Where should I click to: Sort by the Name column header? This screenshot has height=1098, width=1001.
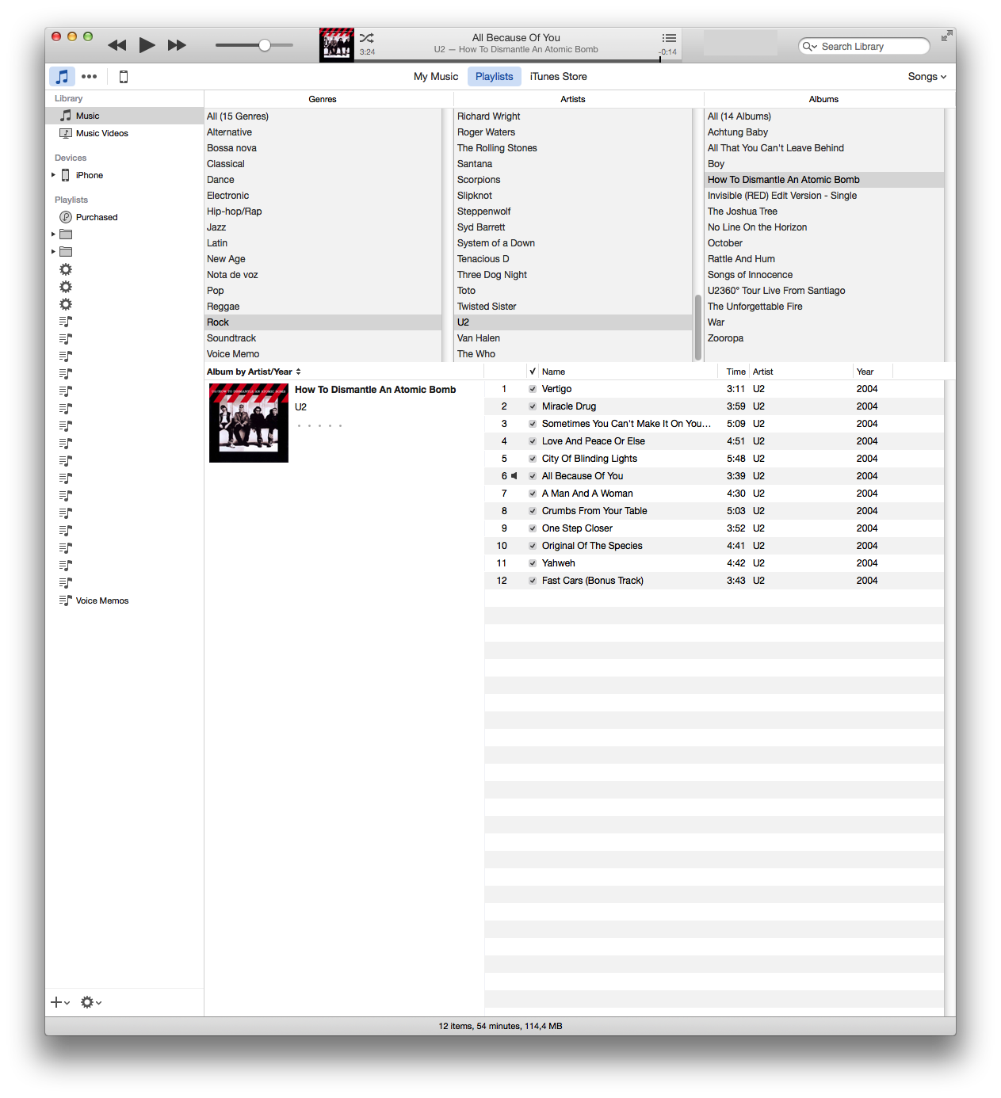[x=628, y=372]
